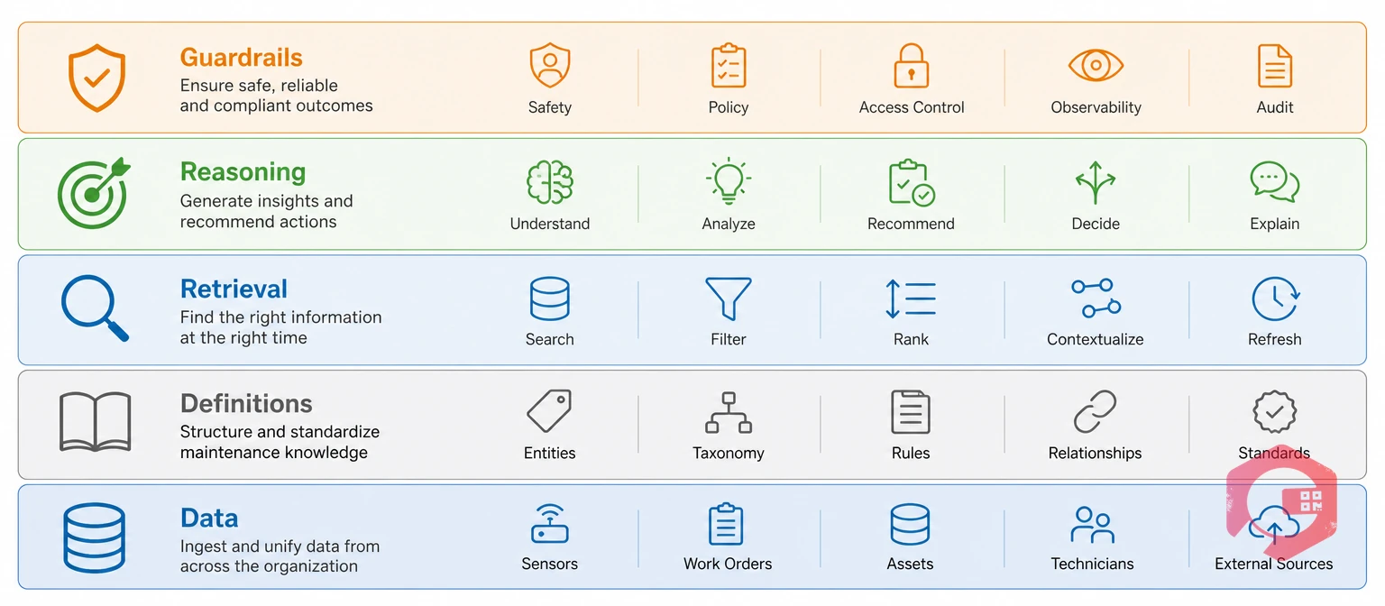Image resolution: width=1385 pixels, height=606 pixels.
Task: Click the Technicians people icon
Action: click(x=1092, y=525)
